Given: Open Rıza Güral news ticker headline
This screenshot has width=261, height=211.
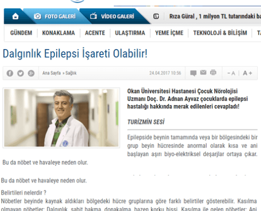Looking at the screenshot, I should click(215, 16).
